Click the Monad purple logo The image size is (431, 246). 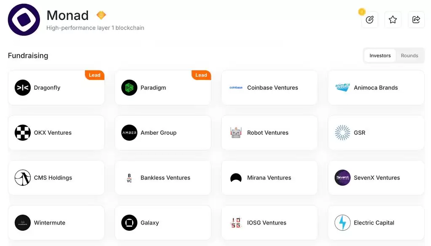pos(24,20)
